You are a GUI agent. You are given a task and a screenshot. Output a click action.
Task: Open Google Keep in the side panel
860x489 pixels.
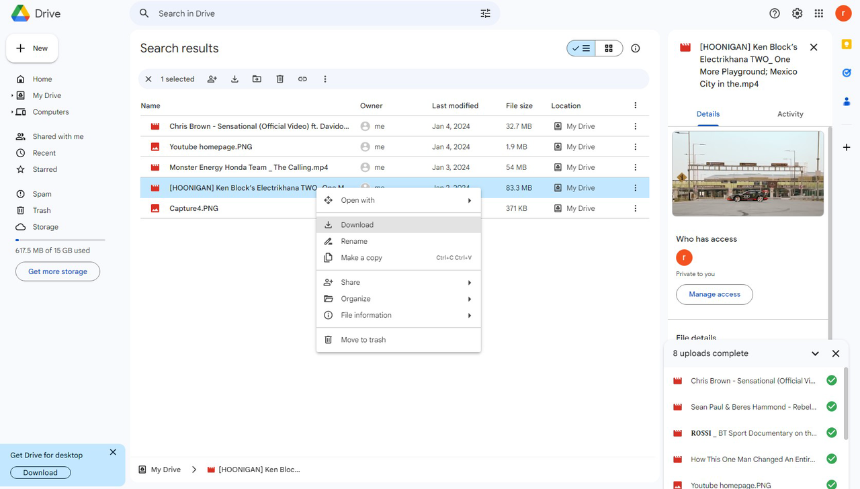pos(847,43)
